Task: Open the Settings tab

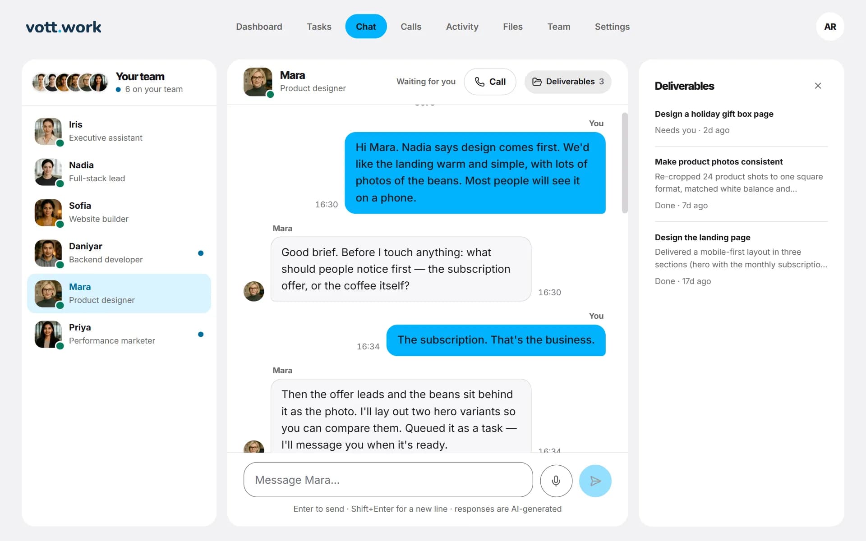Action: pyautogui.click(x=612, y=27)
